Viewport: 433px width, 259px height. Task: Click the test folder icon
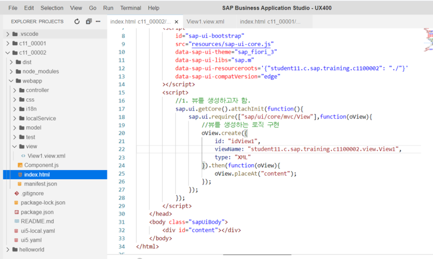click(22, 137)
